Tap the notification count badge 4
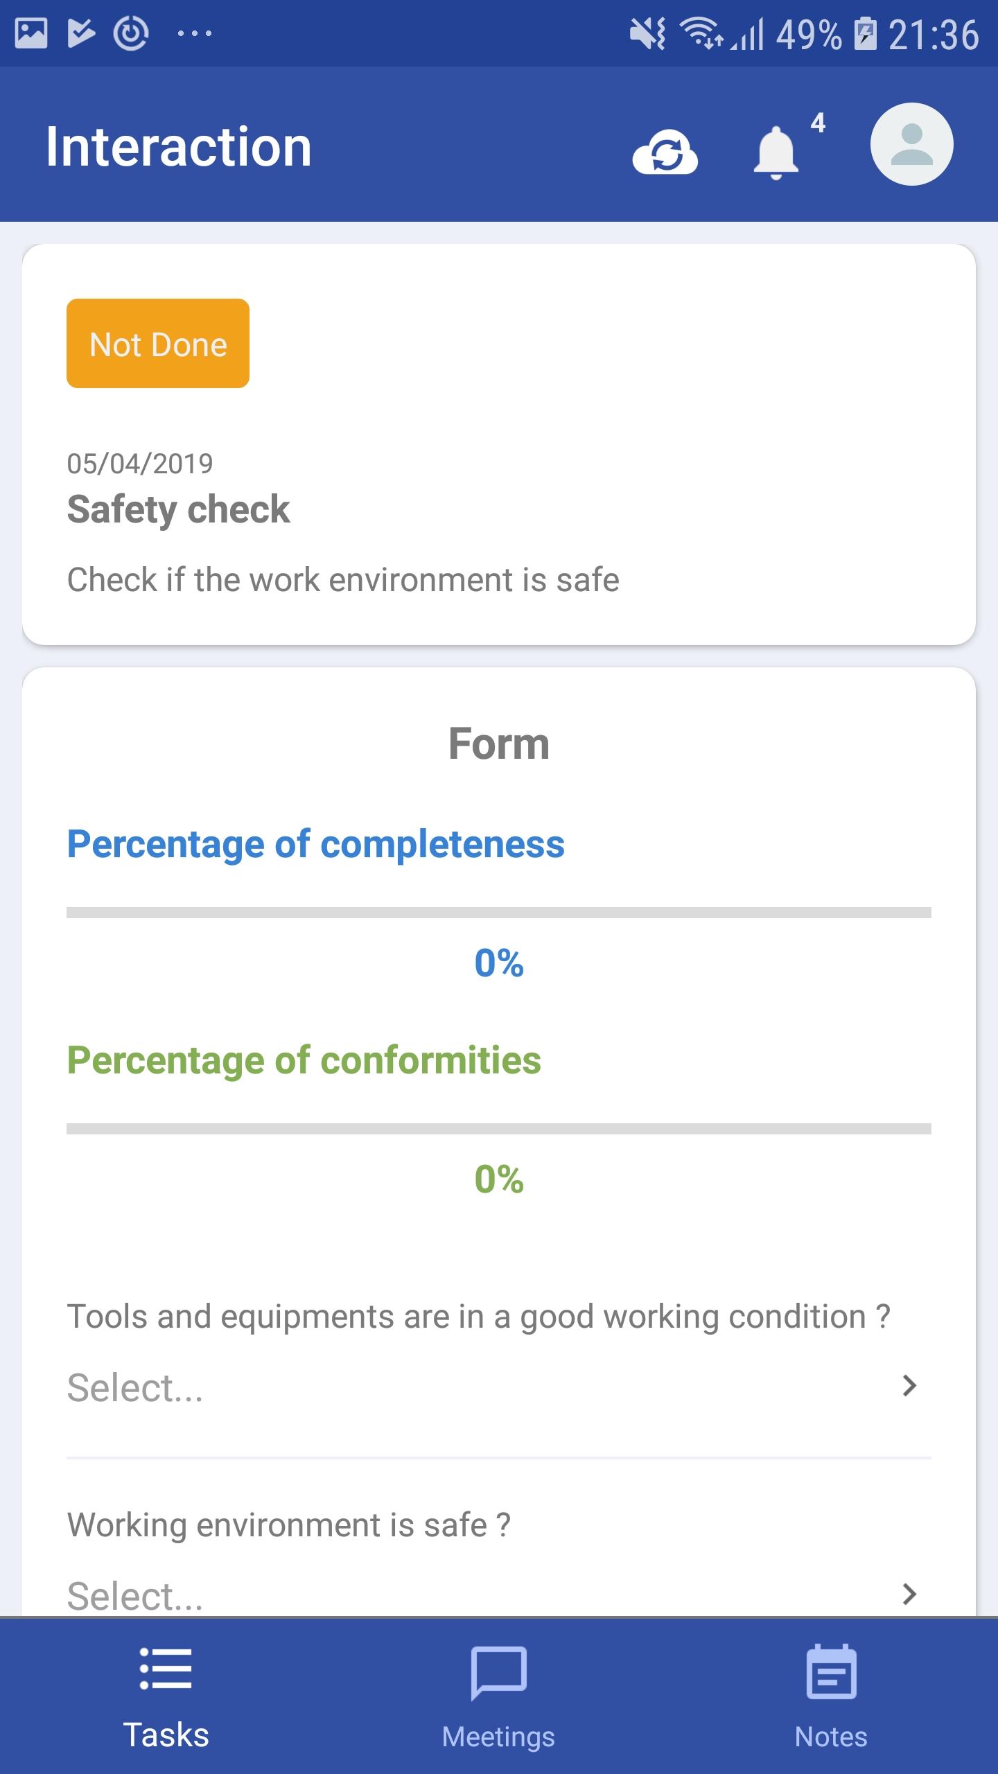Image resolution: width=998 pixels, height=1774 pixels. click(818, 123)
